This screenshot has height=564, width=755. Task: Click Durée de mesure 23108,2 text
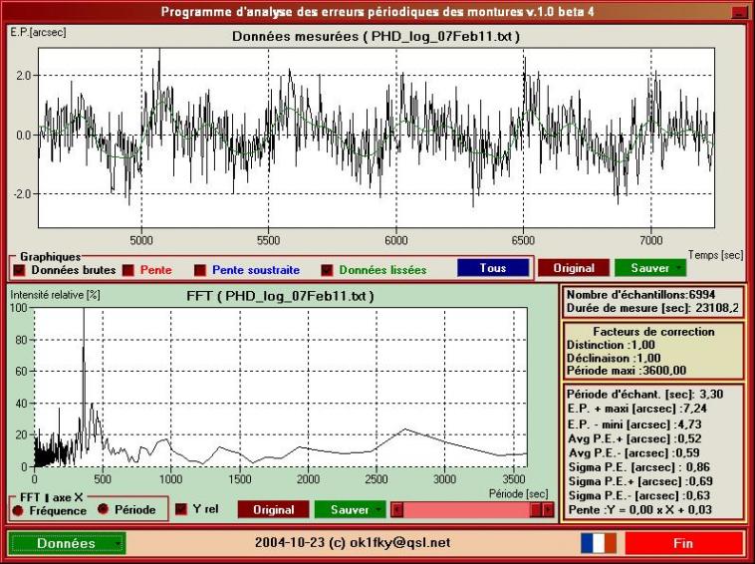[652, 308]
